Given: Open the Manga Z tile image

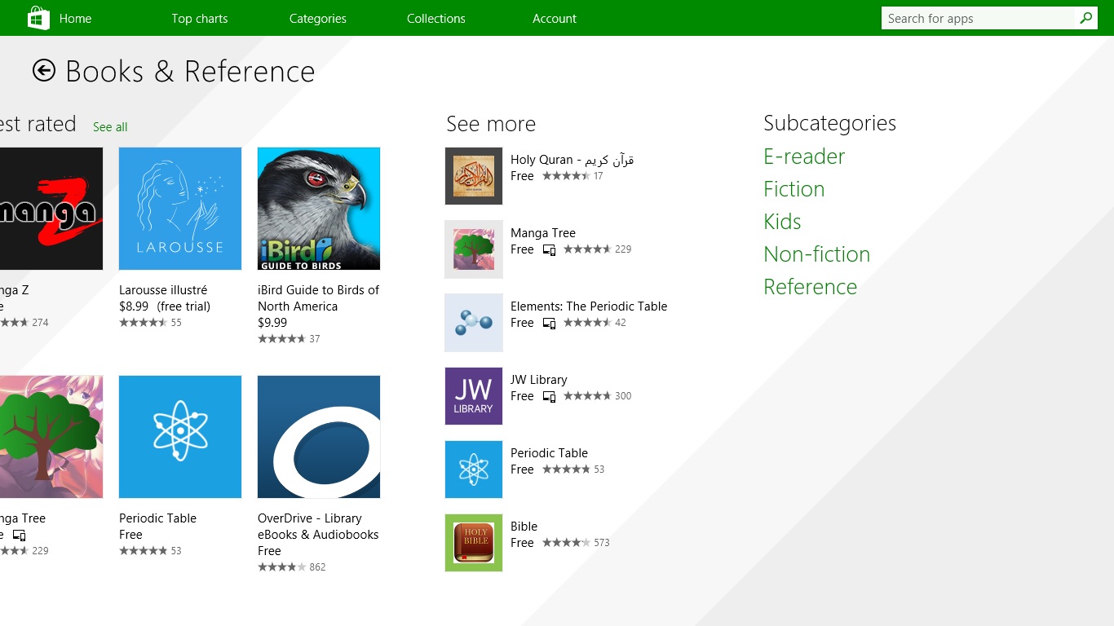Looking at the screenshot, I should click(51, 209).
